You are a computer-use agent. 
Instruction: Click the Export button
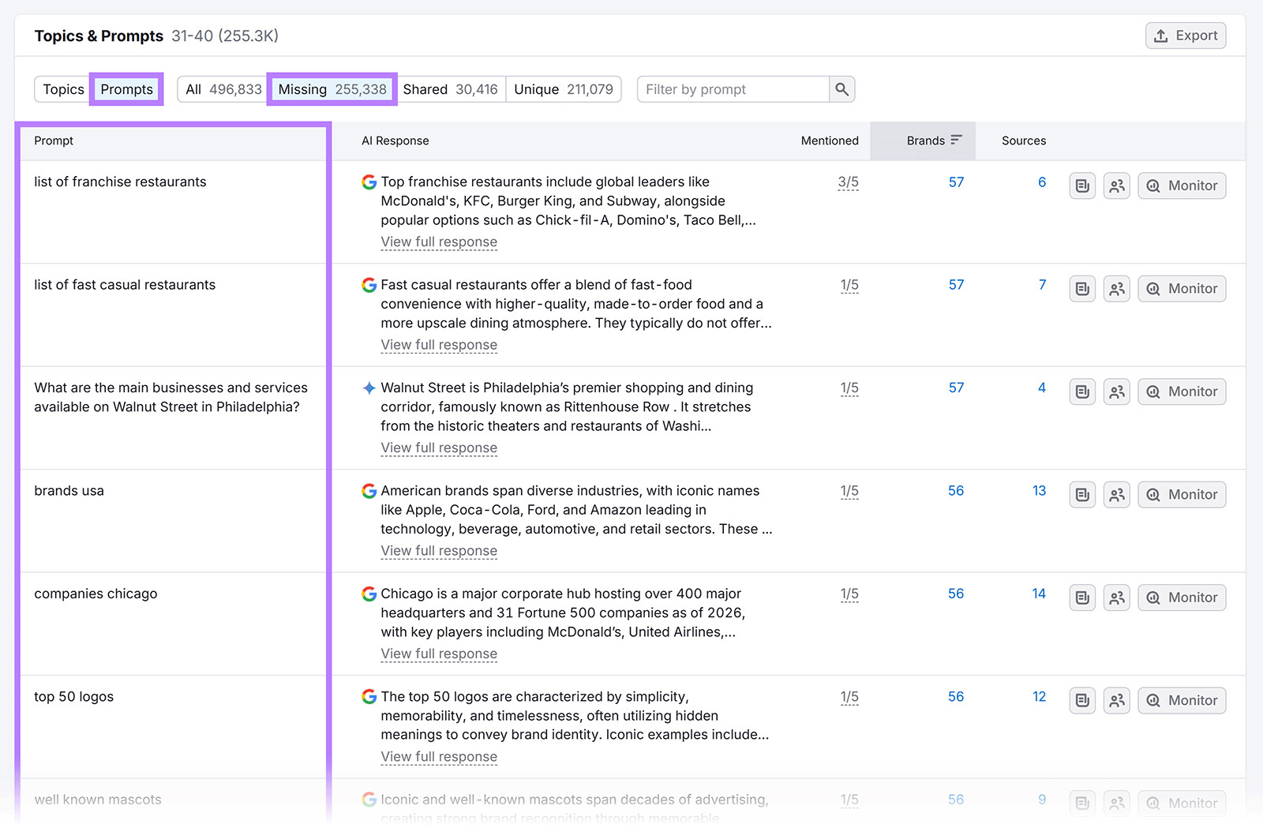1185,36
